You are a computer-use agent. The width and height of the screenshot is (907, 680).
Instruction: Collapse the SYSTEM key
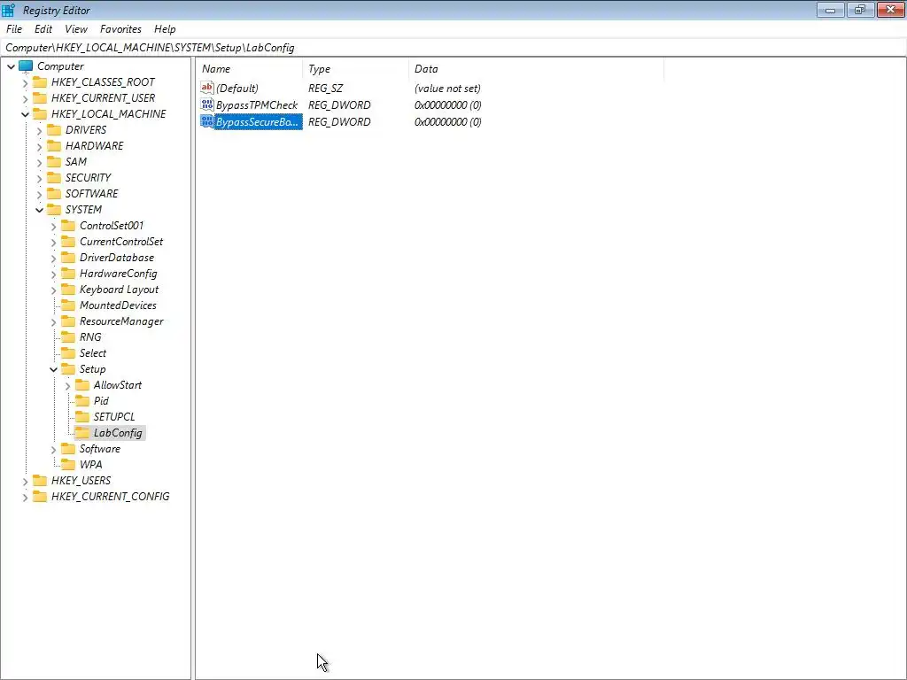pos(39,210)
